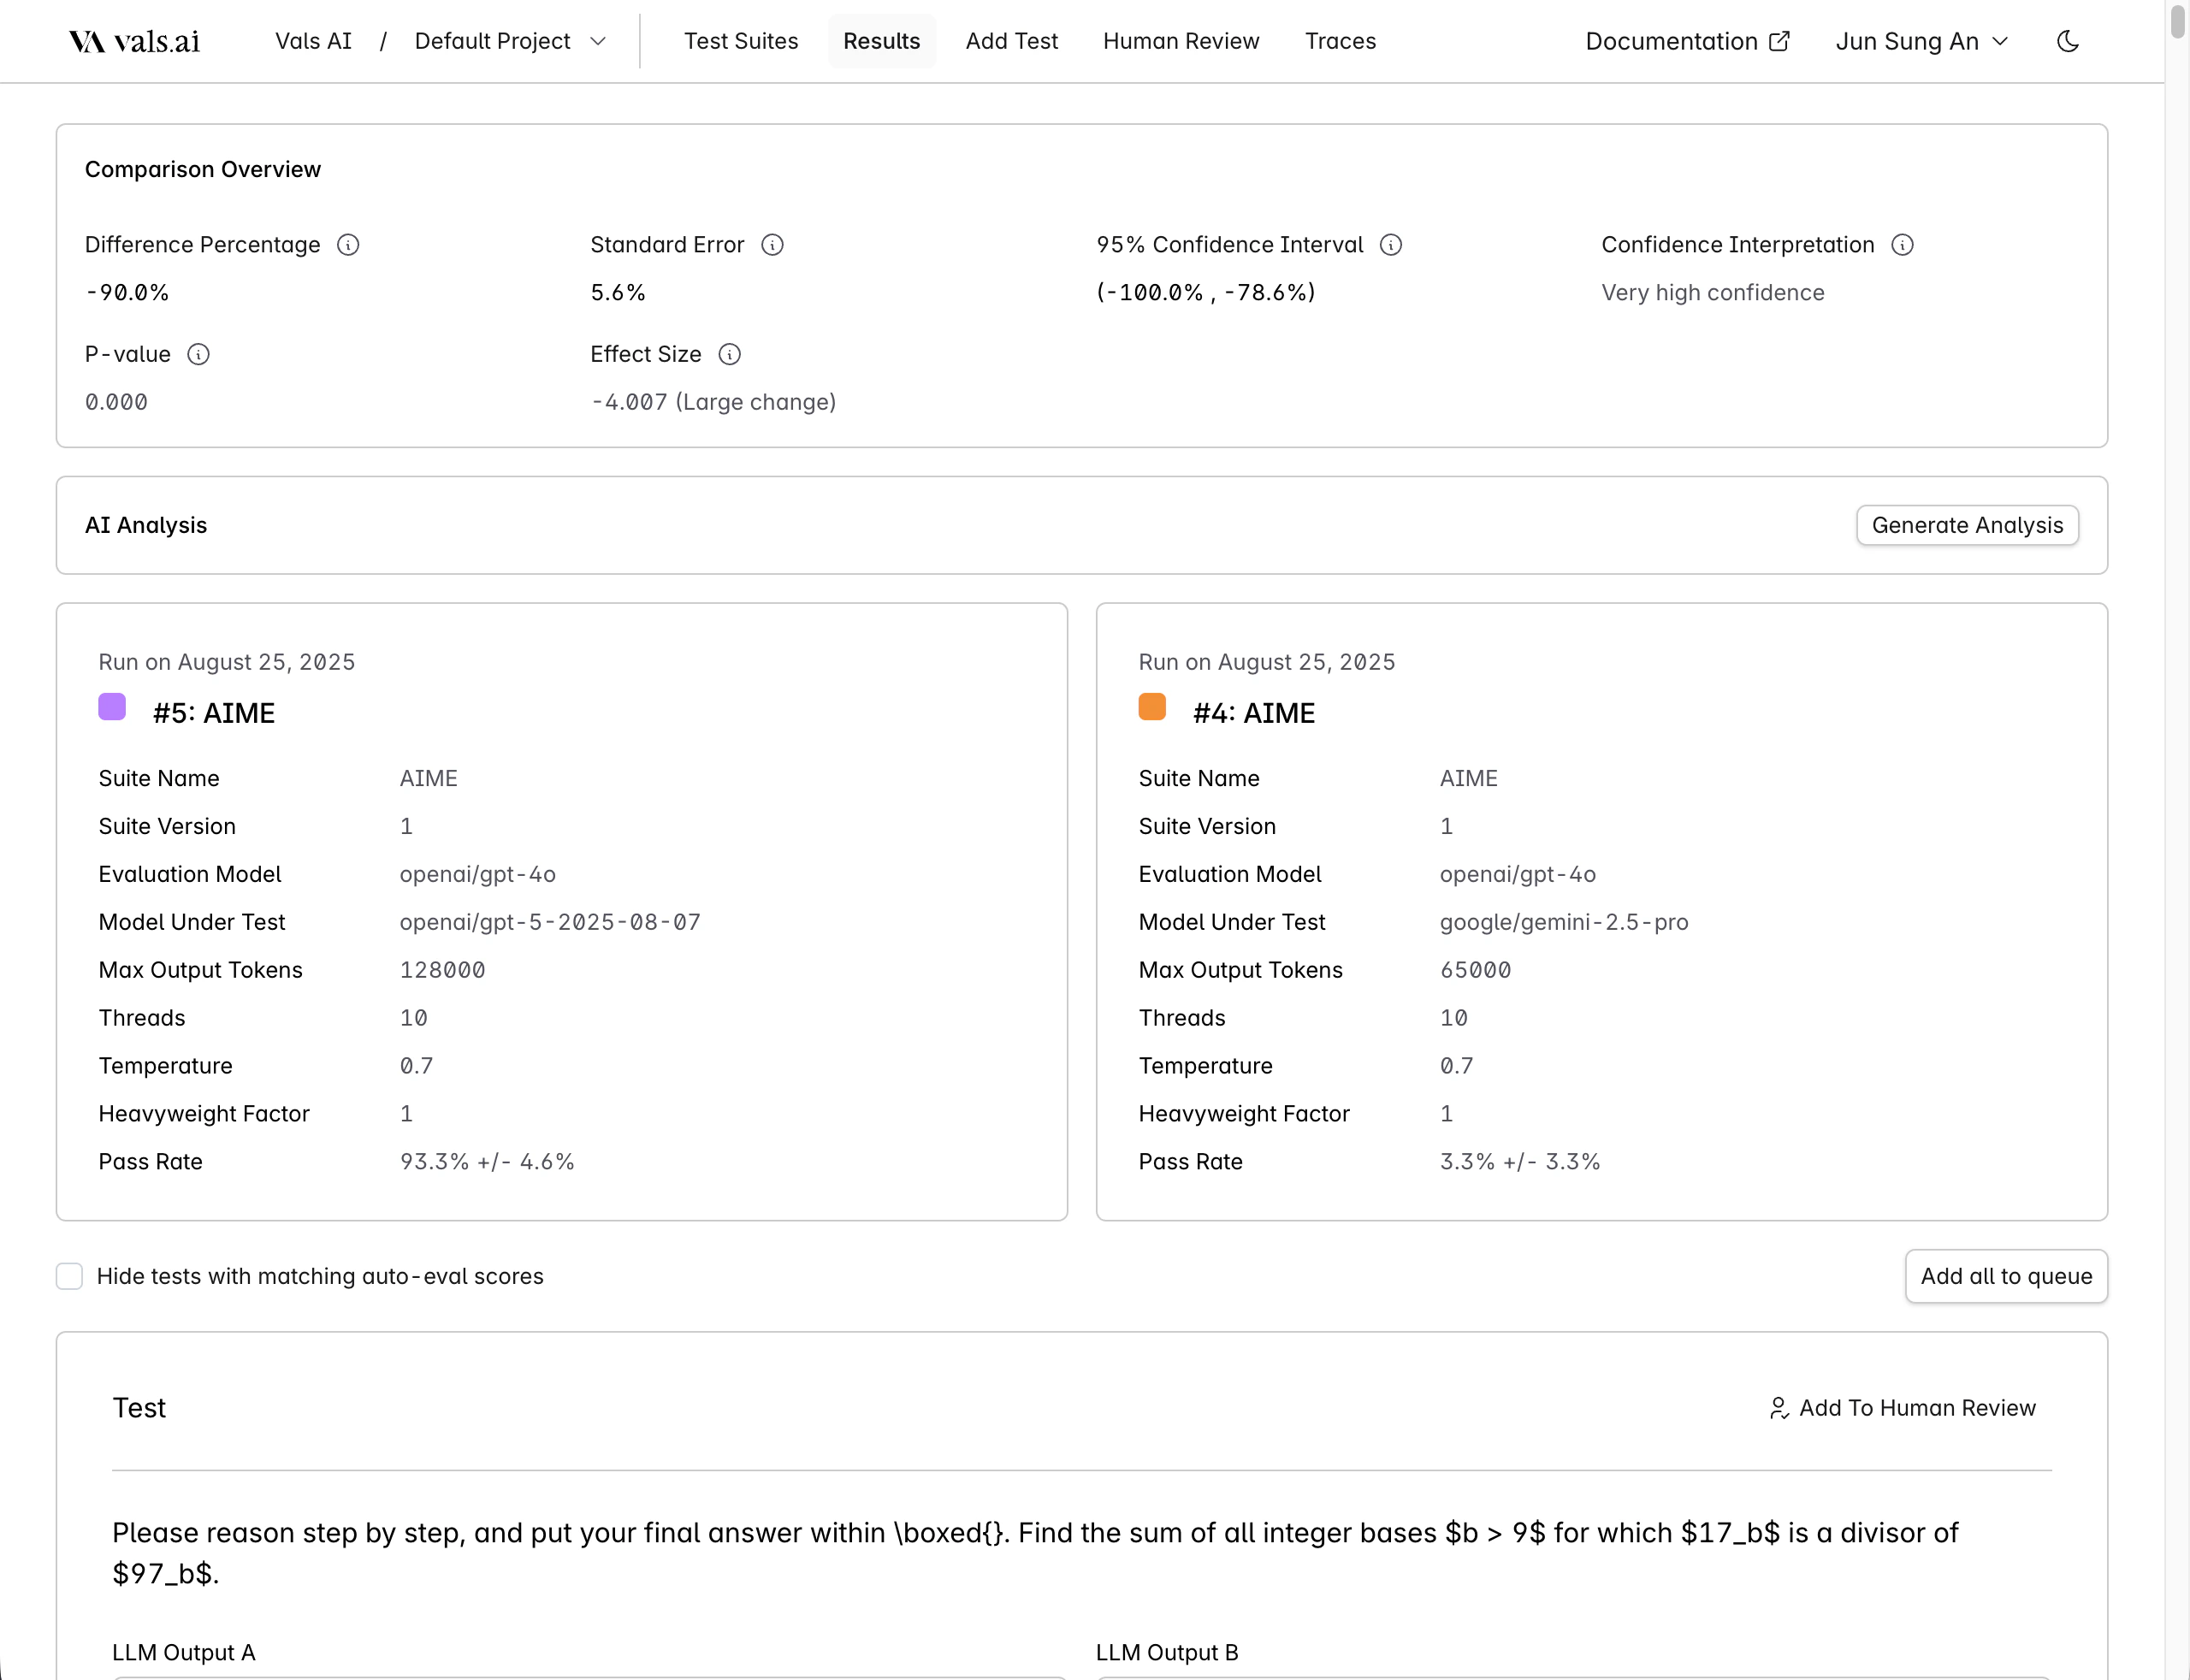Click the 95% Confidence Interval info icon
This screenshot has height=1680, width=2190.
coord(1391,245)
